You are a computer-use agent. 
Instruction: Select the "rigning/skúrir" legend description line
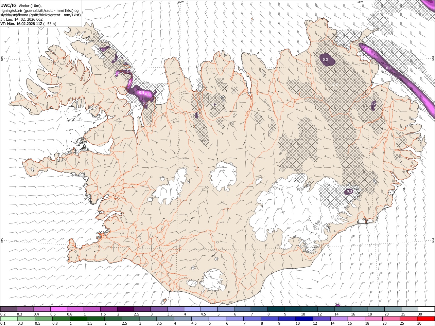tap(39, 11)
